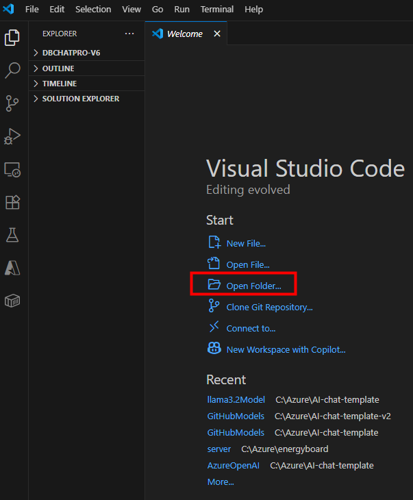Close the Welcome tab
Screen dimensions: 413x500
click(x=217, y=34)
